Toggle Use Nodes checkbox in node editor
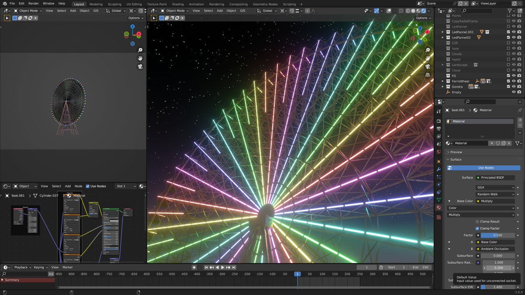The height and width of the screenshot is (295, 525). (87, 186)
